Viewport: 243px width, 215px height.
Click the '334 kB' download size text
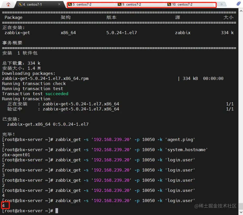(x=190, y=78)
